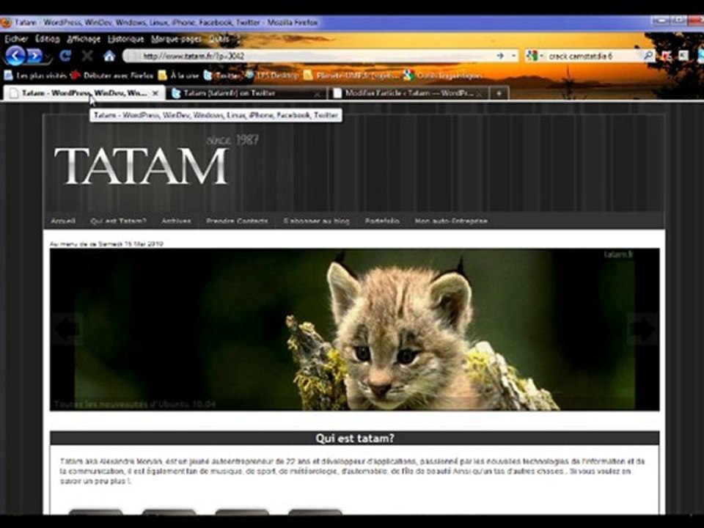
Task: Show previous slide with left arrow
Action: point(67,329)
